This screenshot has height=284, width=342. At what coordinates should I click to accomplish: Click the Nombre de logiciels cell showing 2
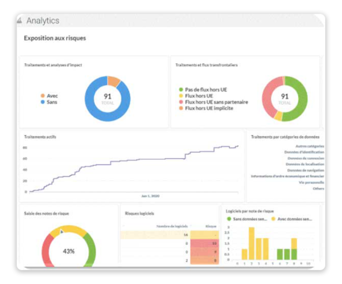coord(155,260)
